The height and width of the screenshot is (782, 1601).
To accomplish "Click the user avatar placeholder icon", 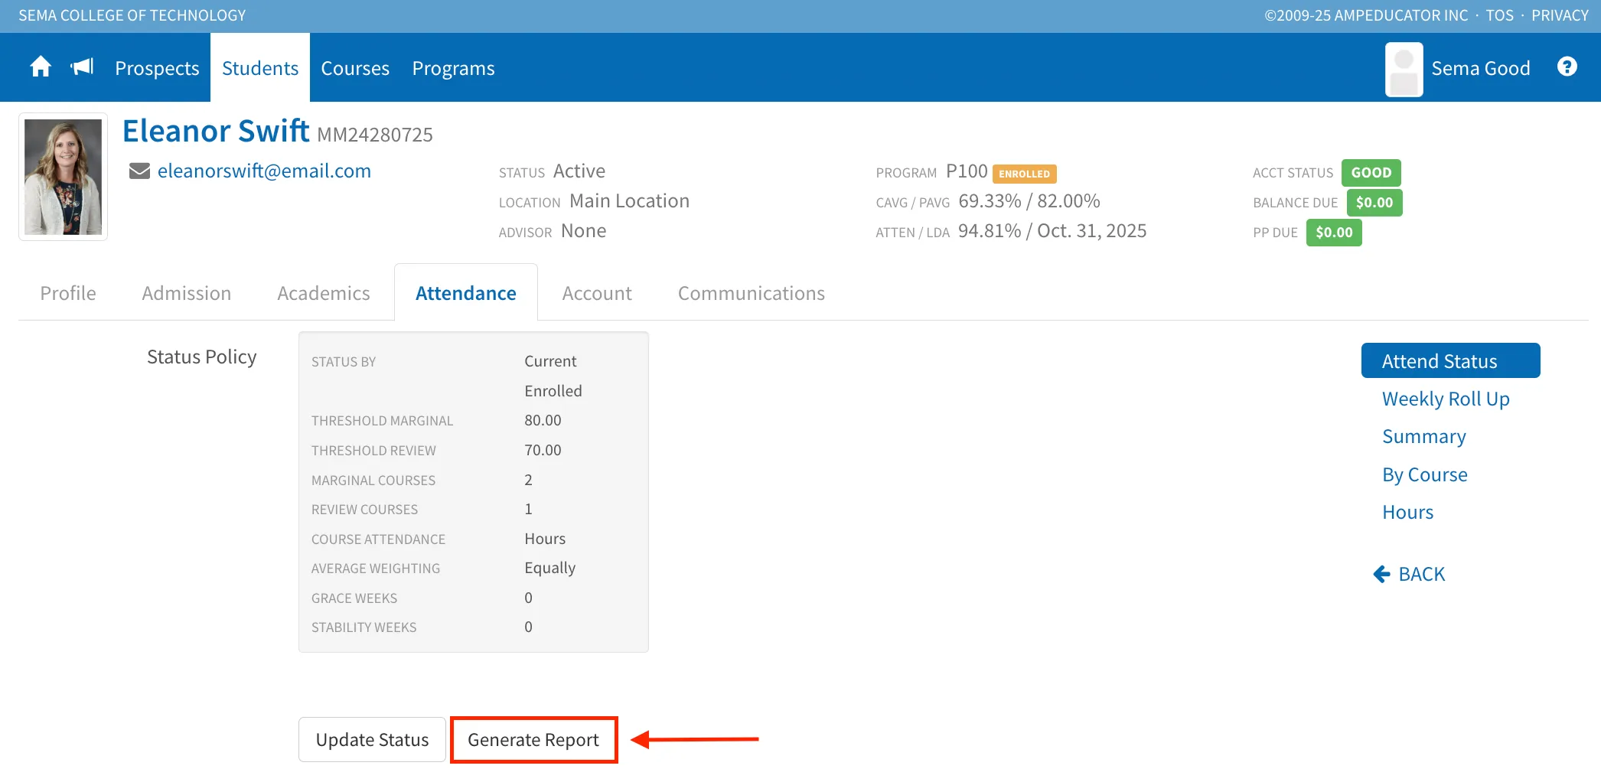I will point(1404,70).
